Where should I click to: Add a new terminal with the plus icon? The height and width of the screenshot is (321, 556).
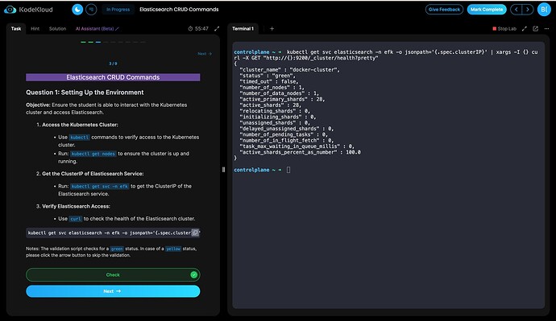pyautogui.click(x=272, y=29)
